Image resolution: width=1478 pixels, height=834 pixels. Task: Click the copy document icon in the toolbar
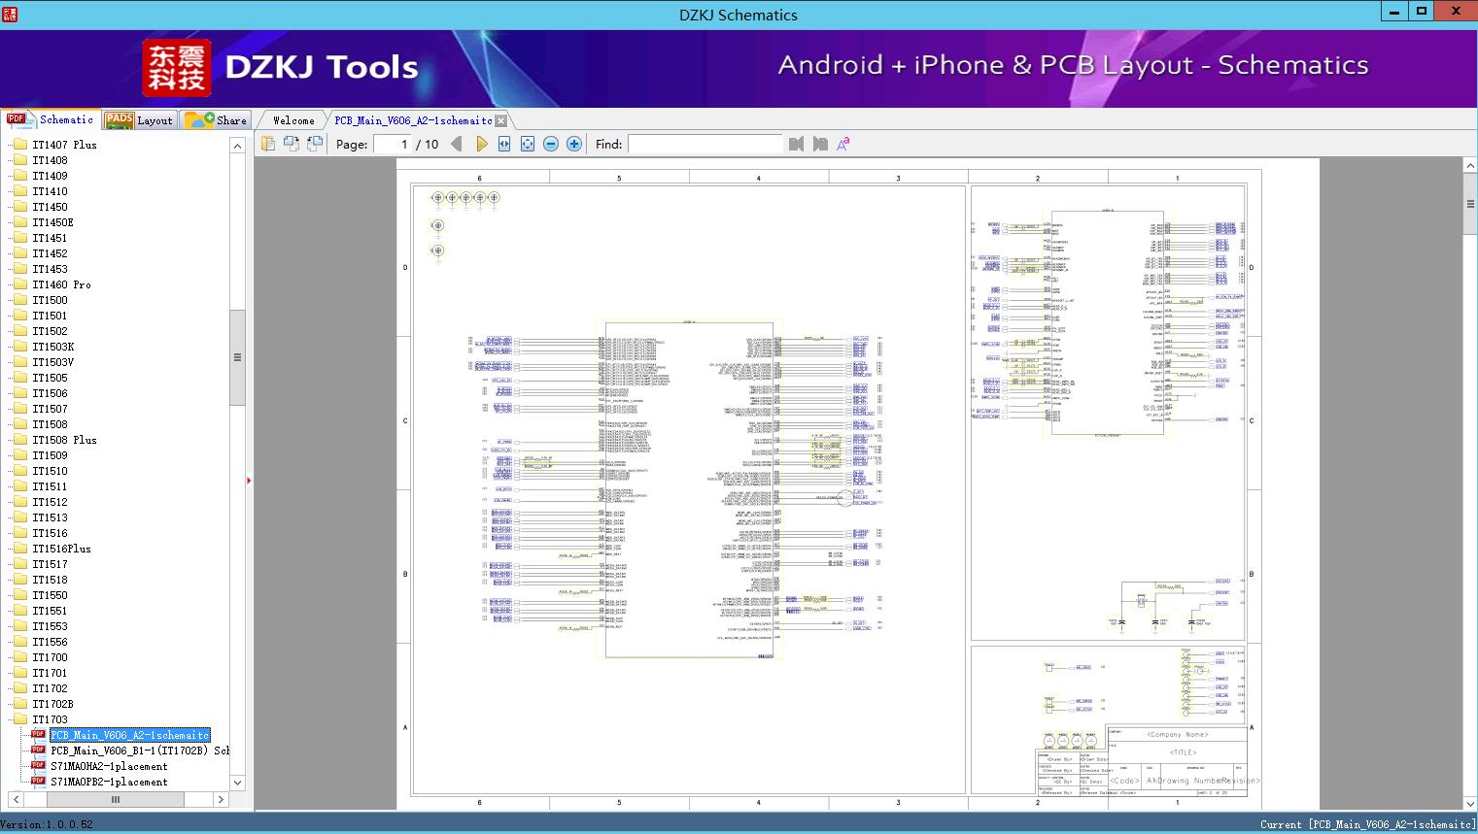pyautogui.click(x=267, y=144)
